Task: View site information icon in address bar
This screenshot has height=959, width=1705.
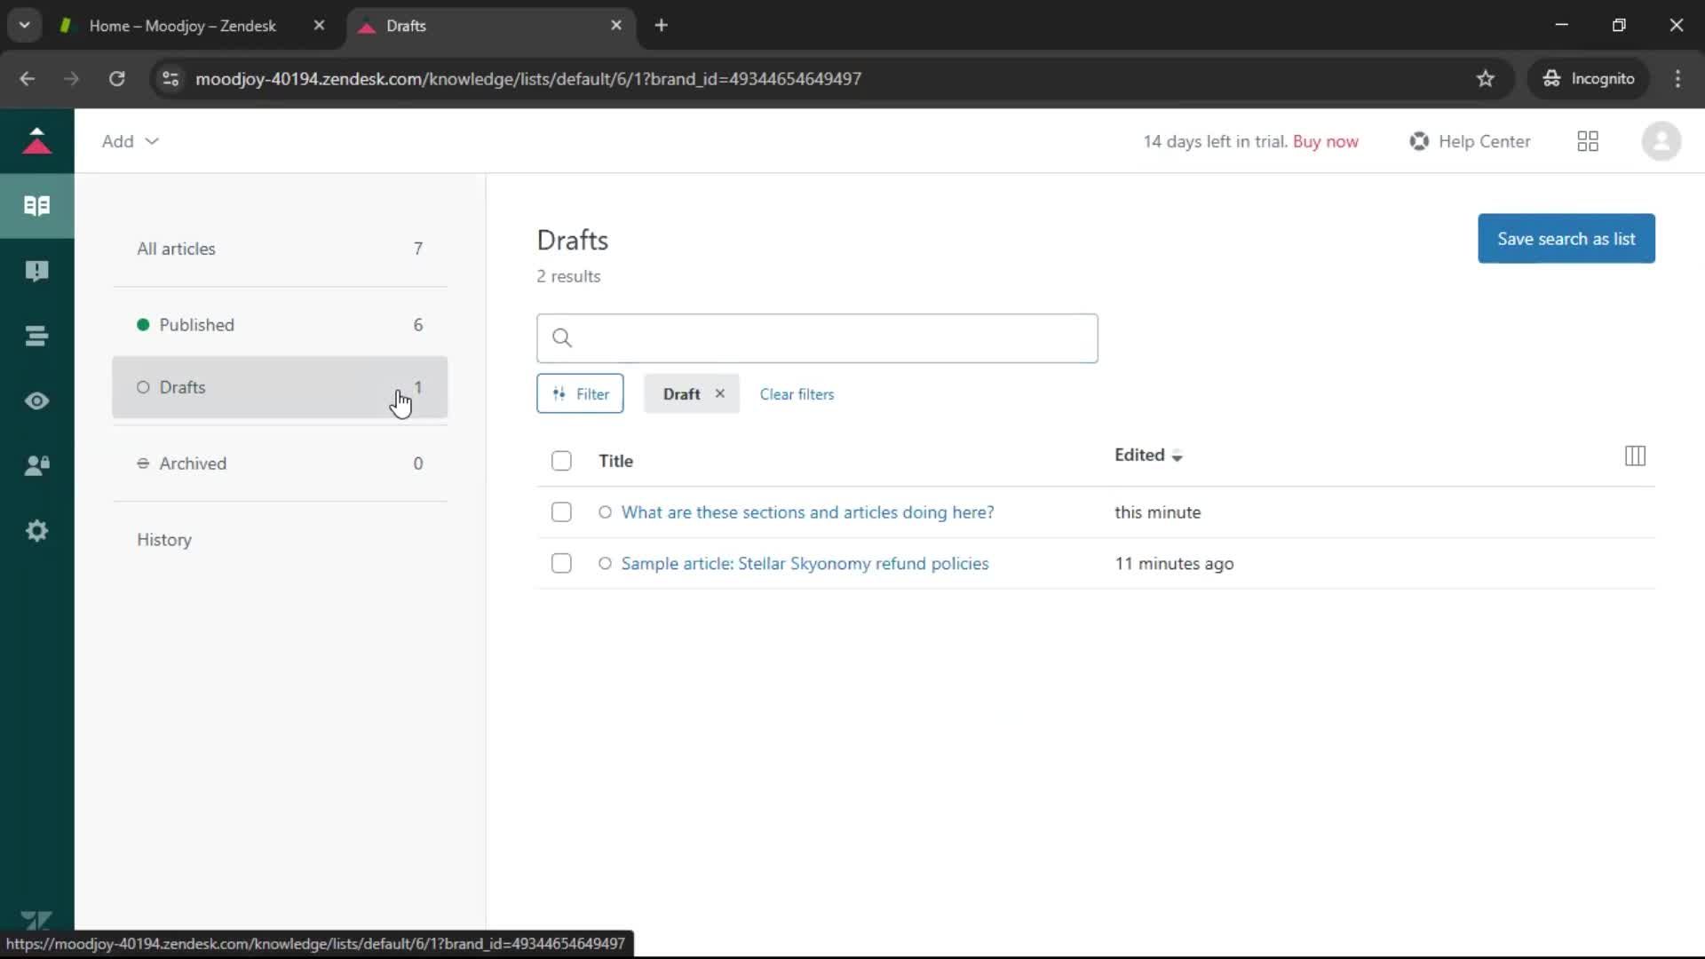Action: 170,79
